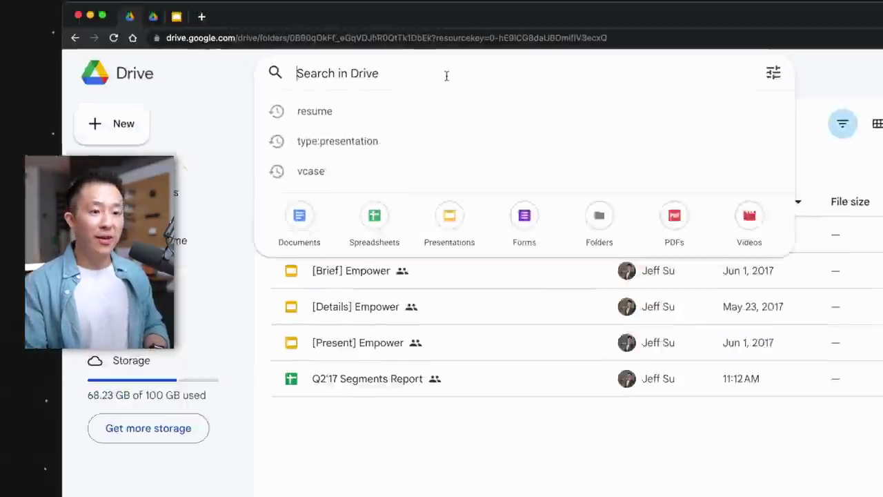Reload the page with the refresh icon
Image resolution: width=883 pixels, height=497 pixels.
tap(114, 38)
